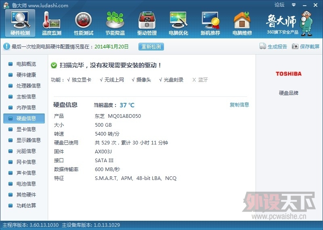Click the 360旗下安全产品 tagline text
Image resolution: width=323 pixels, height=230 pixels.
point(282,32)
